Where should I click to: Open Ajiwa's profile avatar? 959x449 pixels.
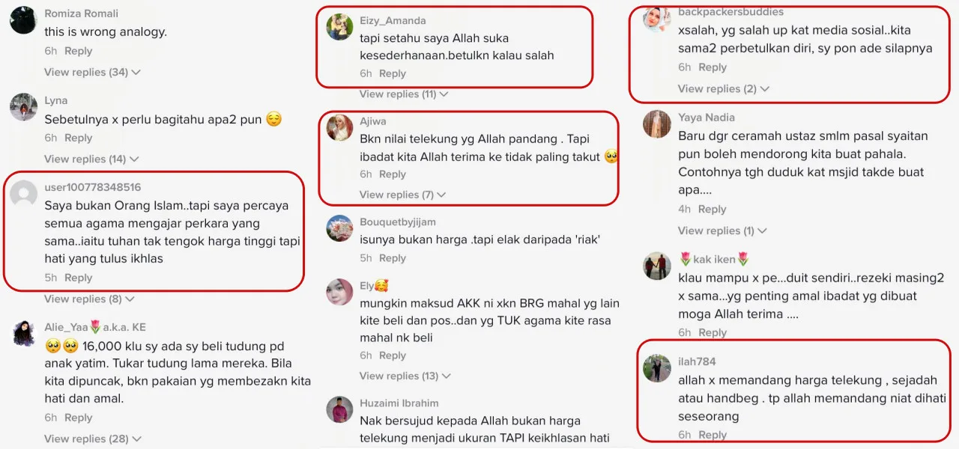pos(339,128)
